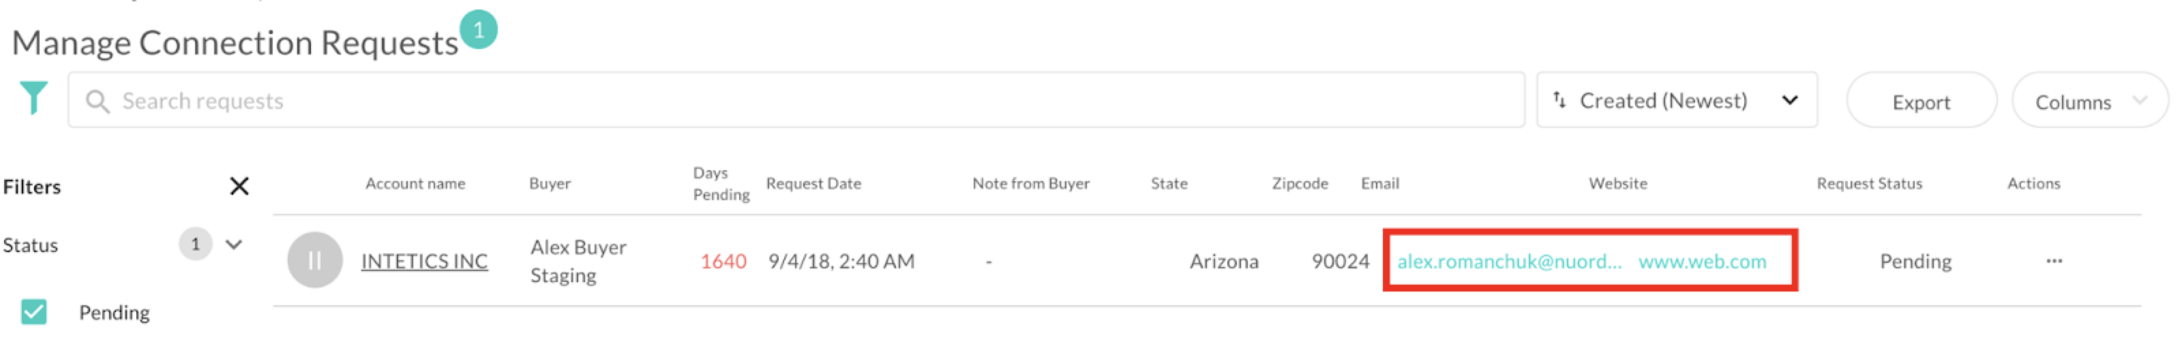Open the Created (Newest) sort dropdown
This screenshot has height=346, width=2182.
click(1676, 100)
